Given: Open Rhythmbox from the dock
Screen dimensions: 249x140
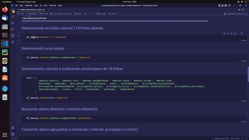Looking at the screenshot, I should coord(5,61).
